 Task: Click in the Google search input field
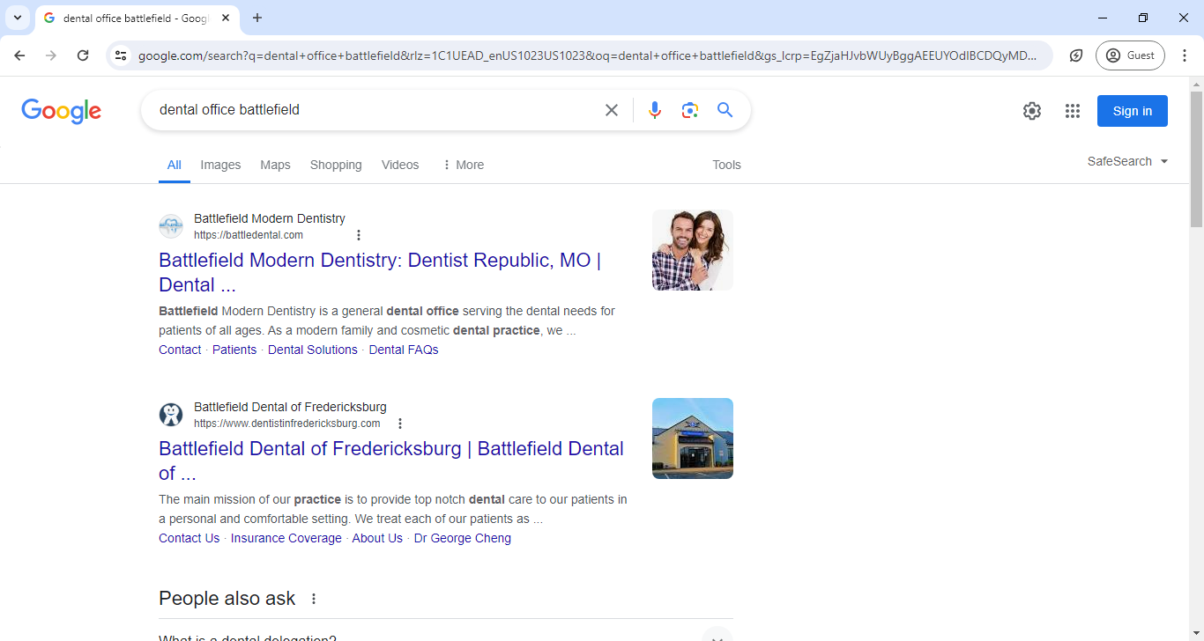click(370, 110)
